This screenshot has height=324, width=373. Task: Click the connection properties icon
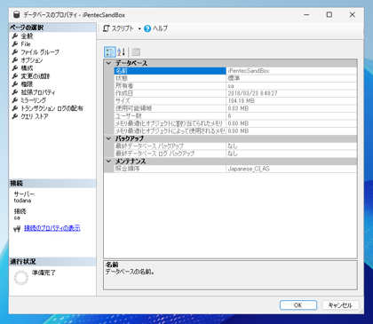(17, 229)
